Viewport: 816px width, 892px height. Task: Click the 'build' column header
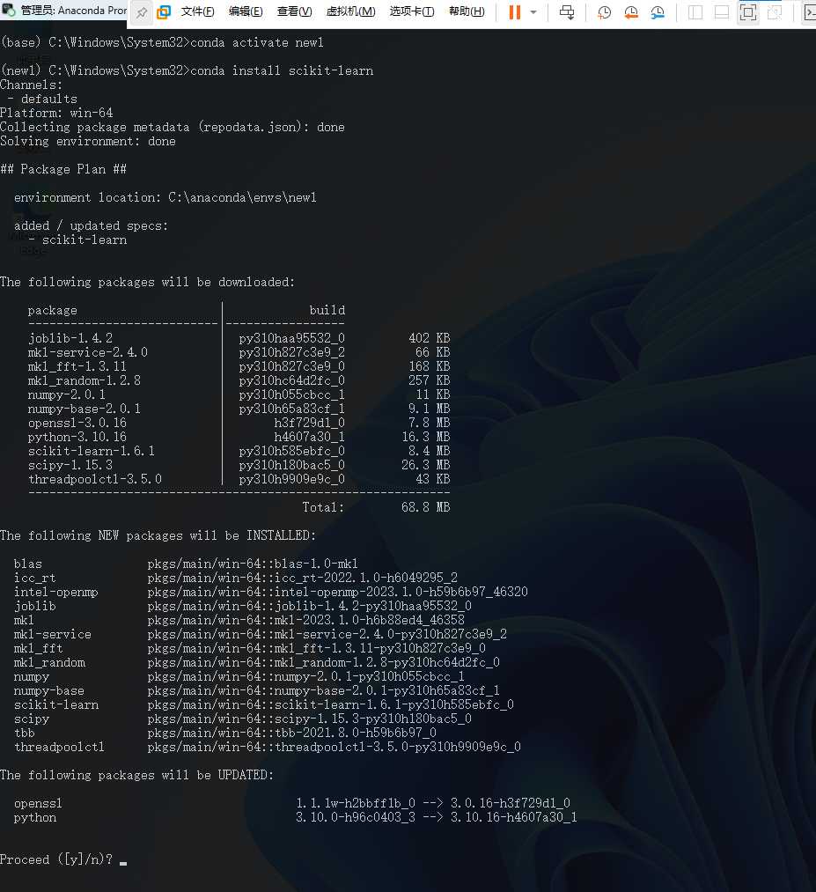tap(327, 310)
